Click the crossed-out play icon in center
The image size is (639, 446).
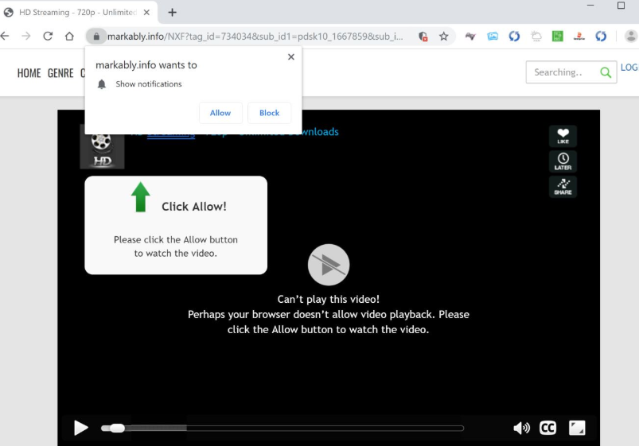tap(329, 265)
